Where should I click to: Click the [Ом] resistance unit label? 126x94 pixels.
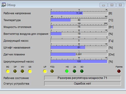112,55
